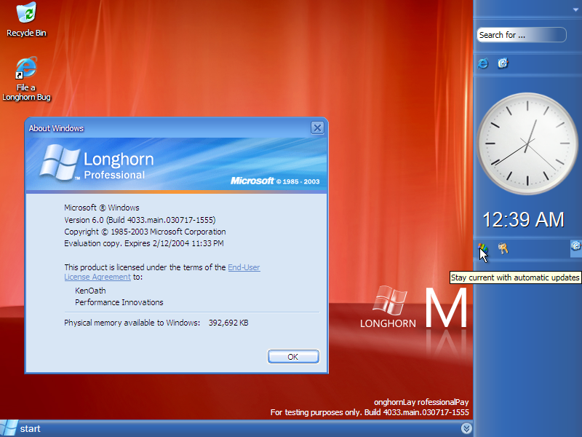This screenshot has width=582, height=437.
Task: Focus the 'Search for ...' sidebar box
Action: [521, 35]
